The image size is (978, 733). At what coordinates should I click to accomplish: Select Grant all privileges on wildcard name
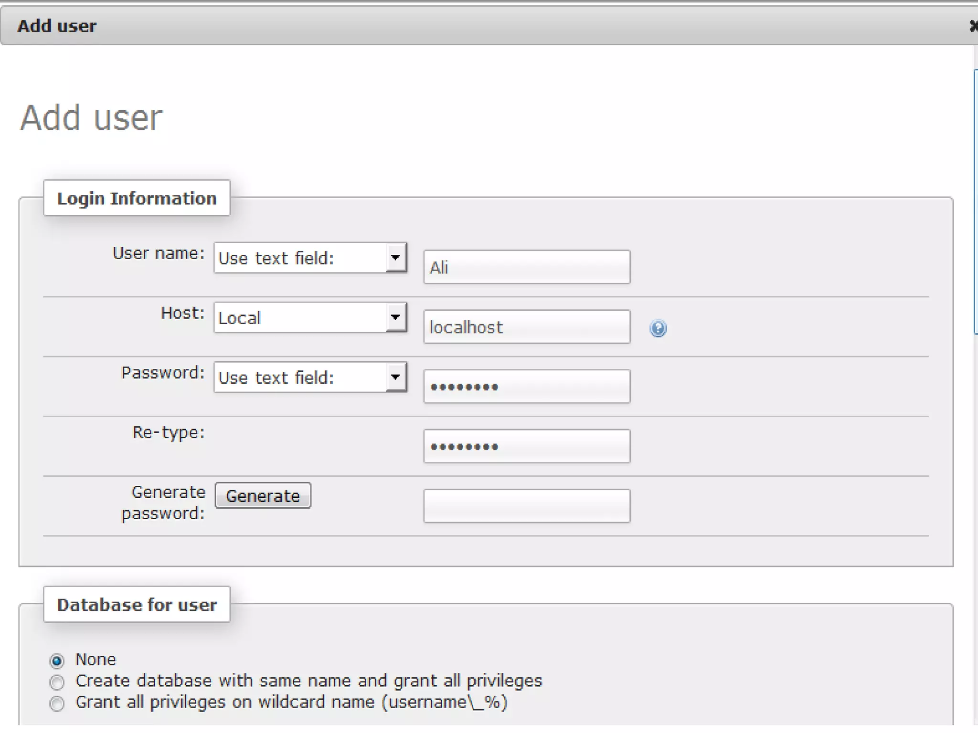(57, 703)
